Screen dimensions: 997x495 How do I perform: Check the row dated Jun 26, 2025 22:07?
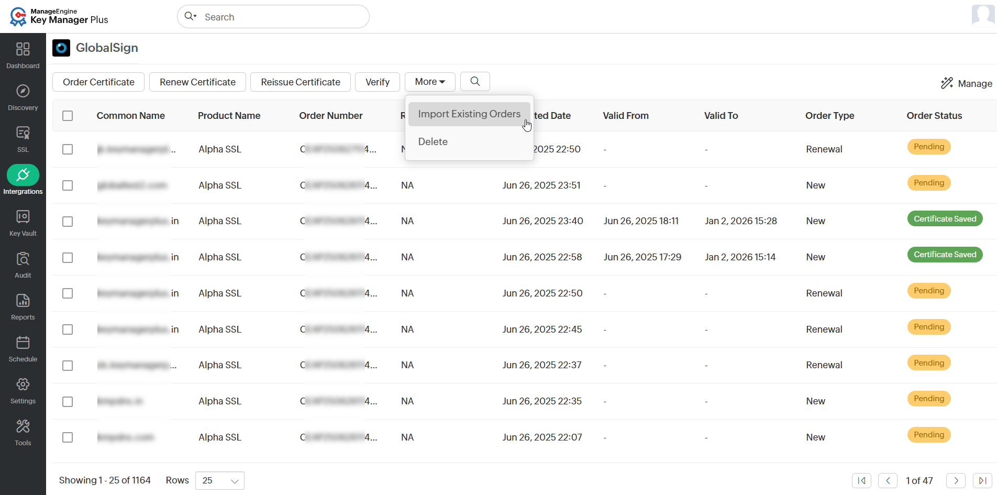pyautogui.click(x=68, y=437)
